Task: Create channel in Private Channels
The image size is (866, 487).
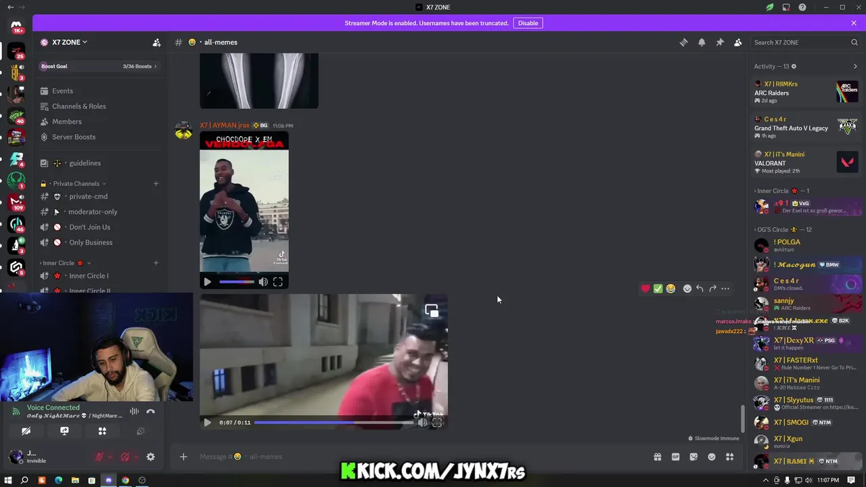Action: pyautogui.click(x=156, y=183)
